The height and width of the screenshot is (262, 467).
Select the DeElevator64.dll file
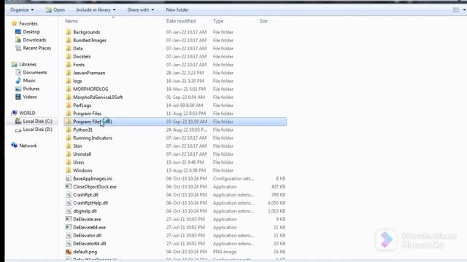click(x=89, y=244)
